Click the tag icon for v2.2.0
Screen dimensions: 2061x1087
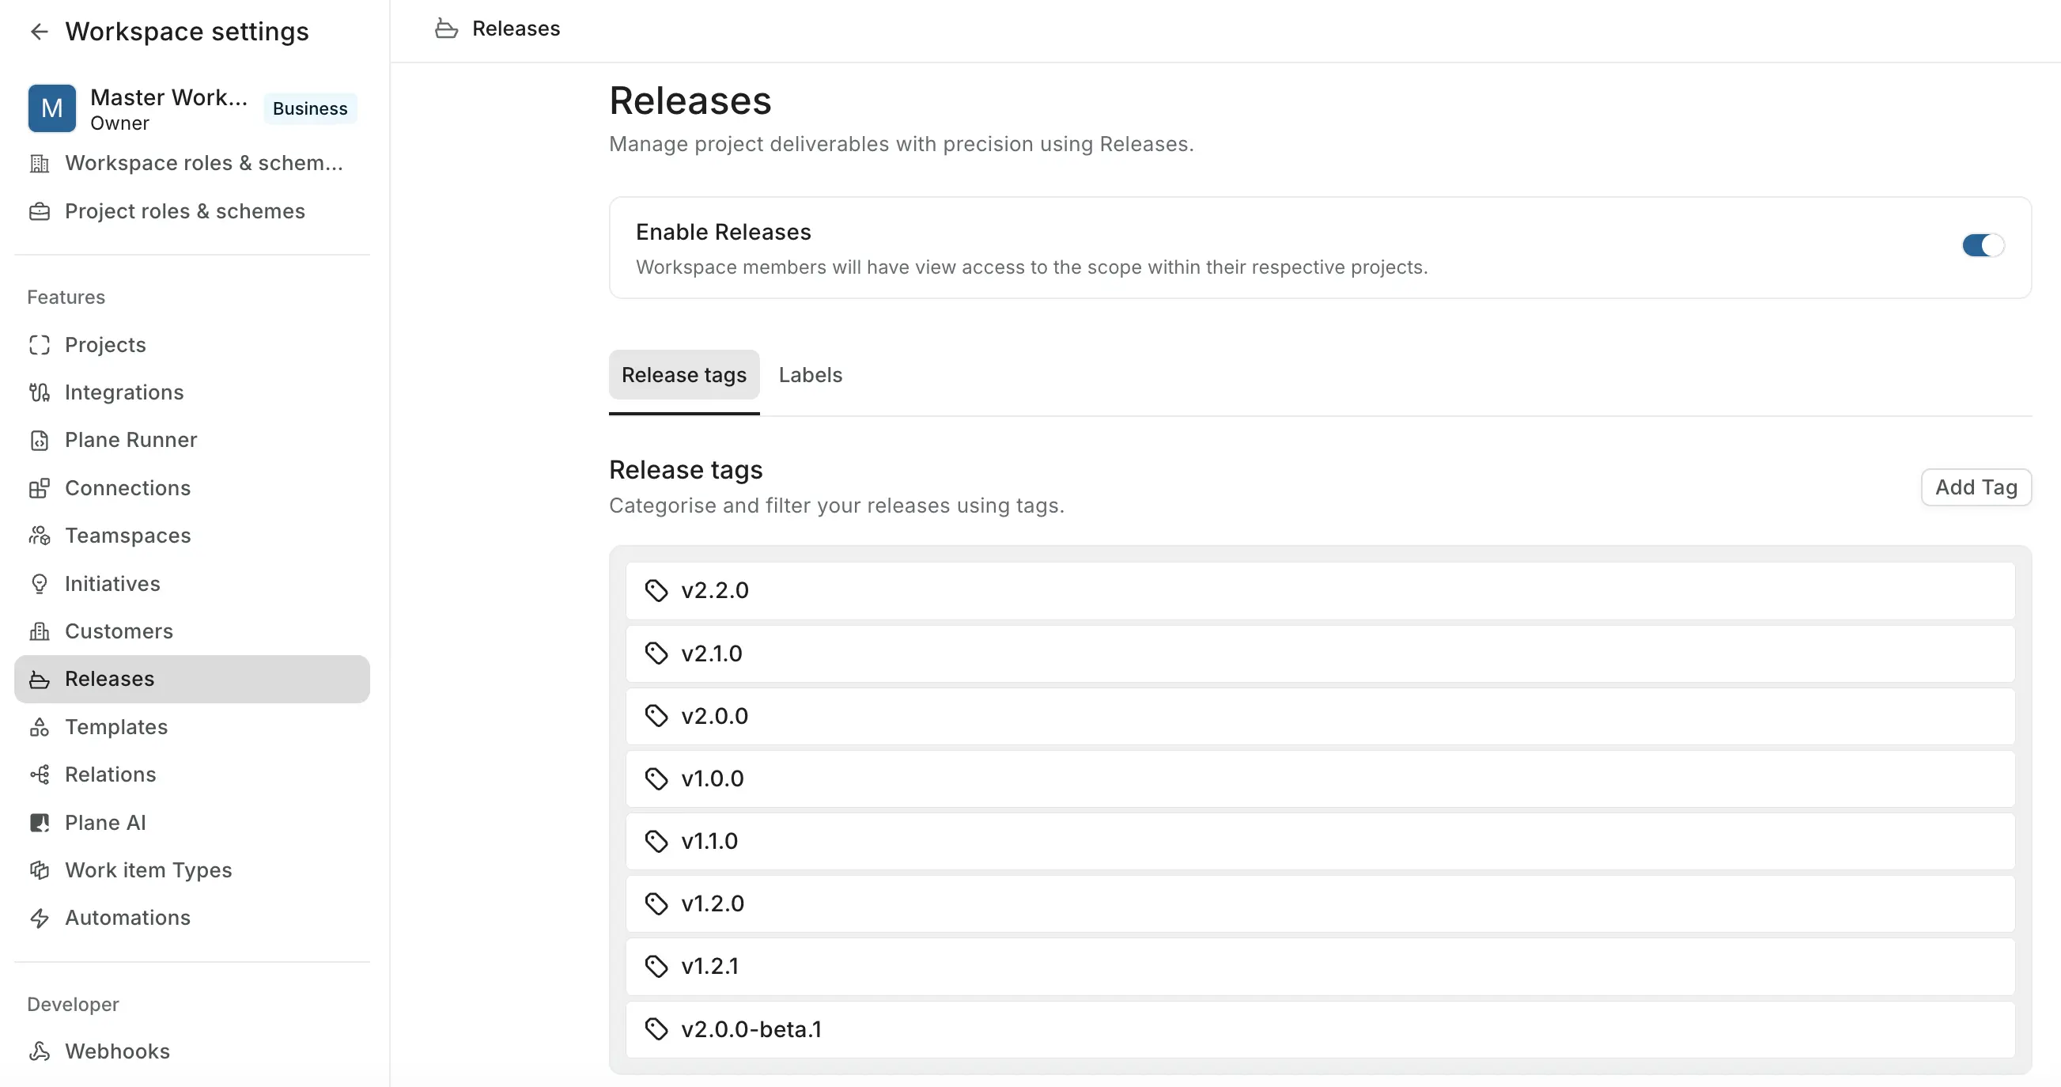click(656, 591)
